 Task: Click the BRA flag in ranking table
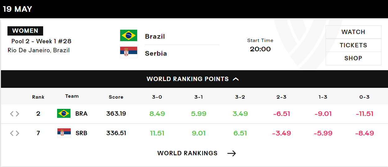[64, 113]
